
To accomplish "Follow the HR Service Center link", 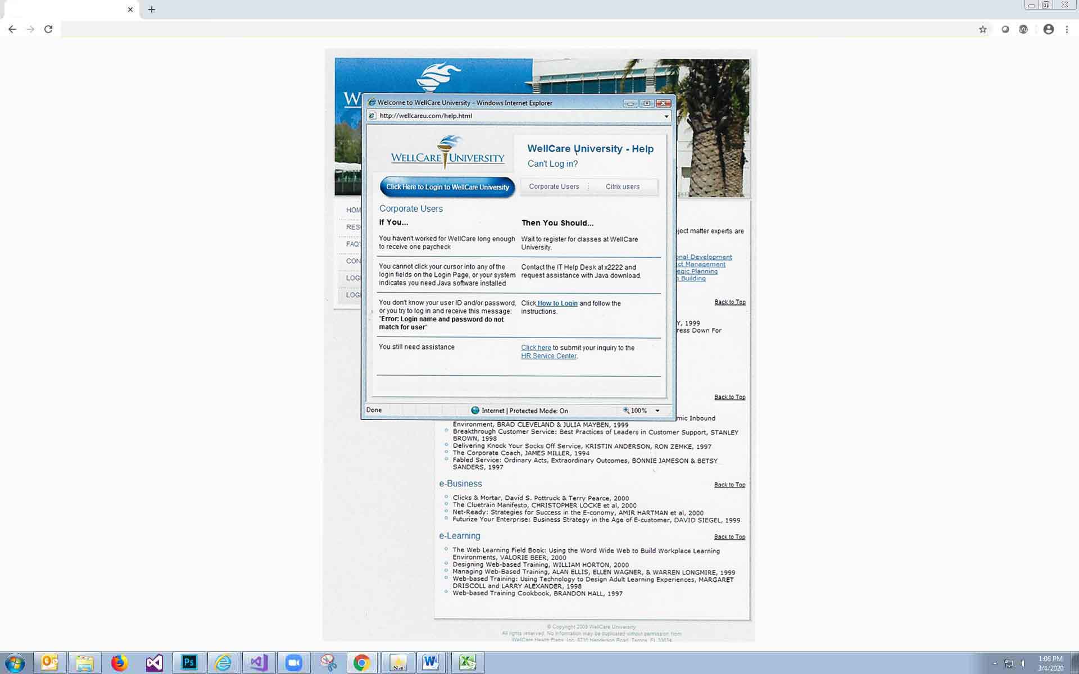I will pyautogui.click(x=548, y=356).
